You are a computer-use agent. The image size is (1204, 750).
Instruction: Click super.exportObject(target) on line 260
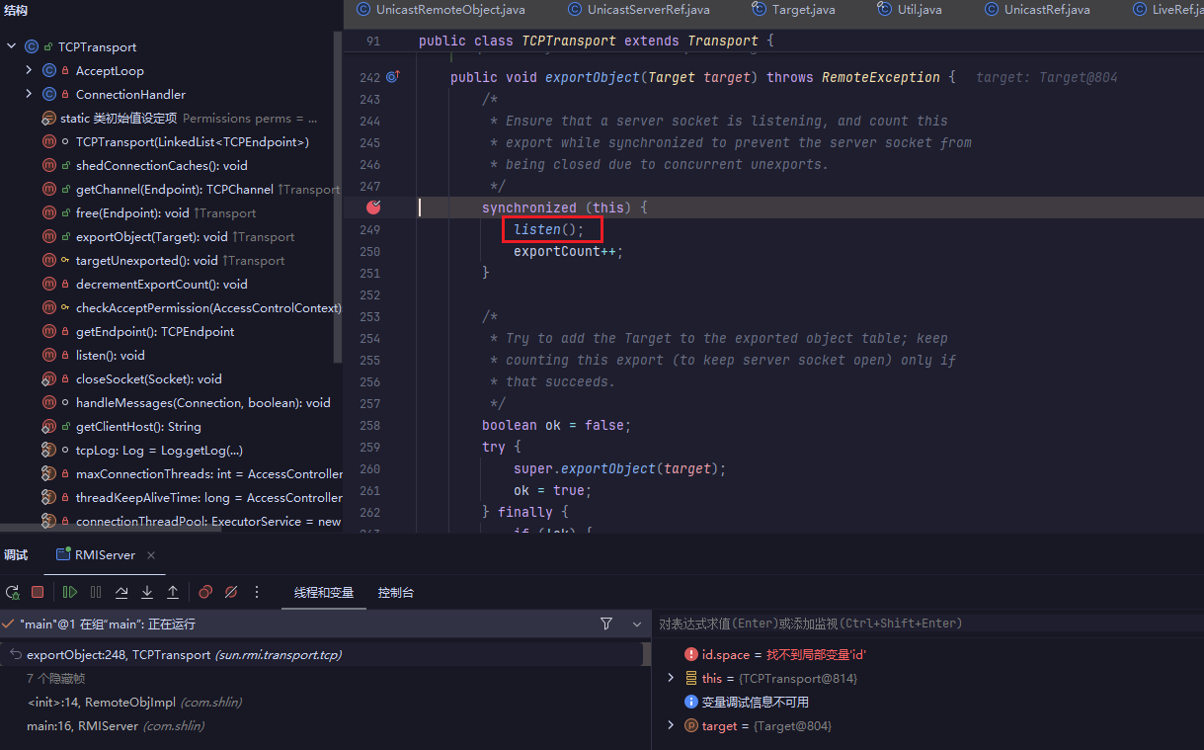pyautogui.click(x=619, y=468)
